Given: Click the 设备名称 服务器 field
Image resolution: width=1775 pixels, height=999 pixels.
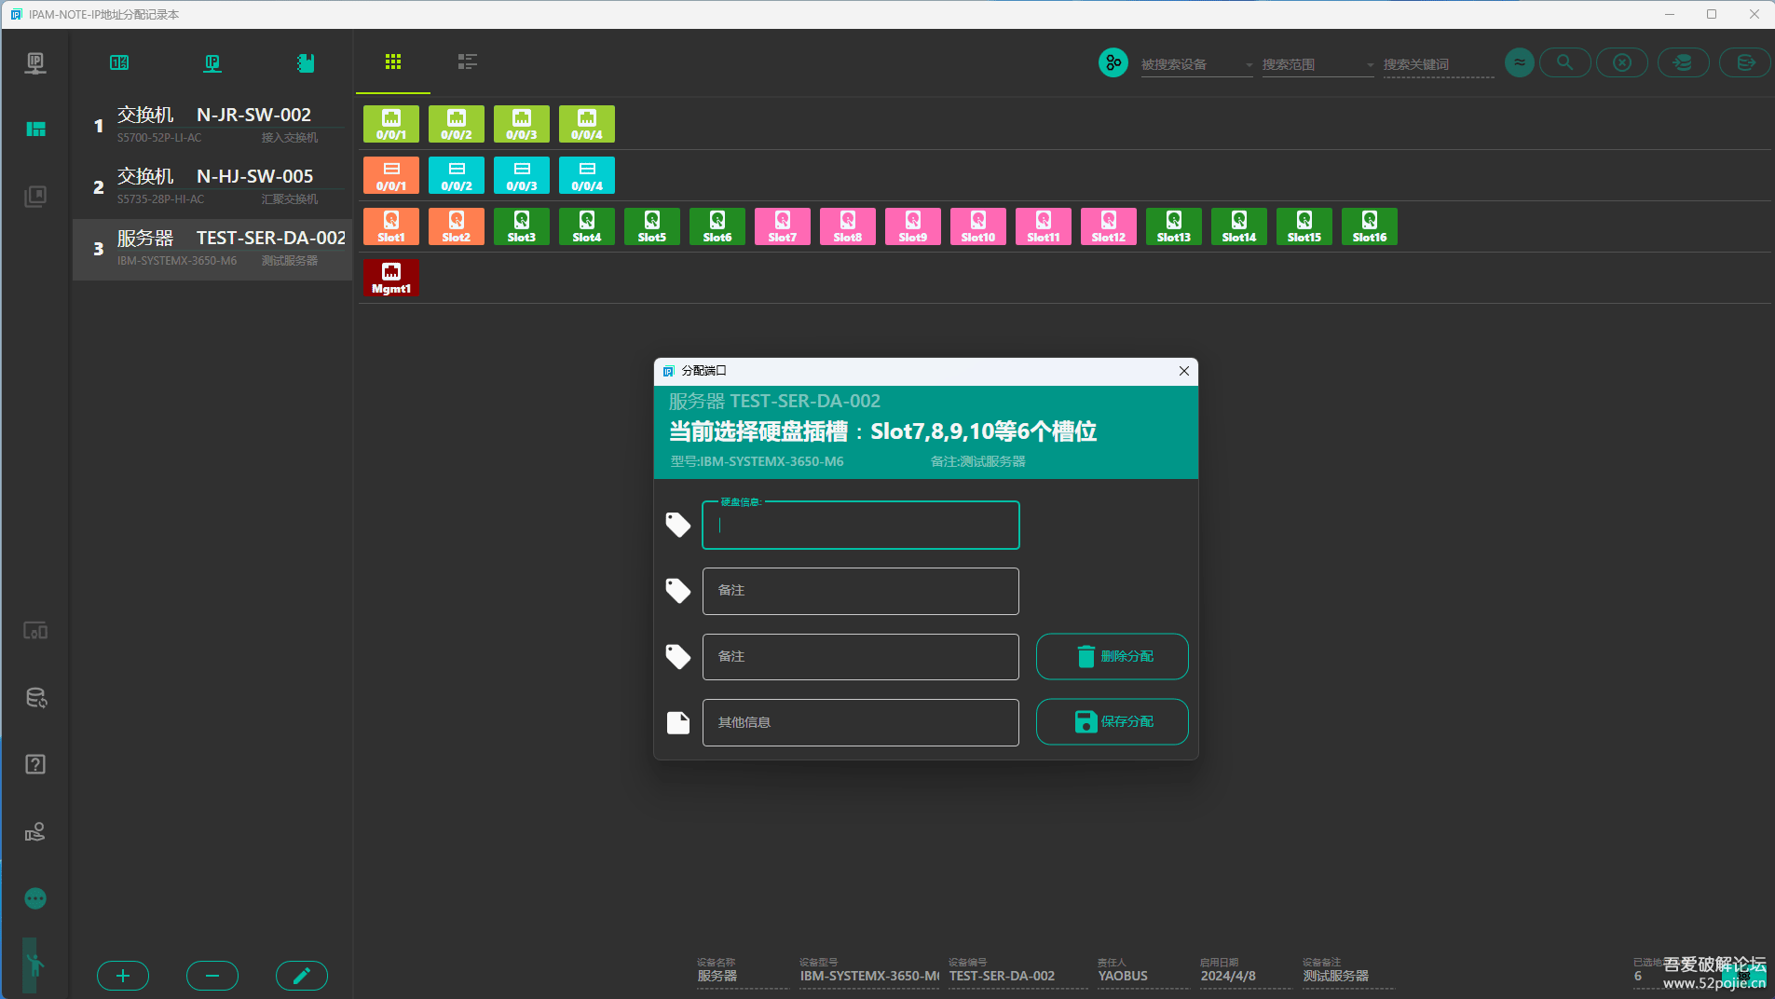Looking at the screenshot, I should (744, 972).
